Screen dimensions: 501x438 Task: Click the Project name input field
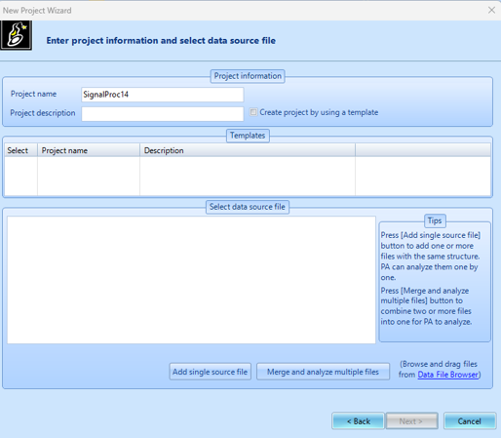163,95
